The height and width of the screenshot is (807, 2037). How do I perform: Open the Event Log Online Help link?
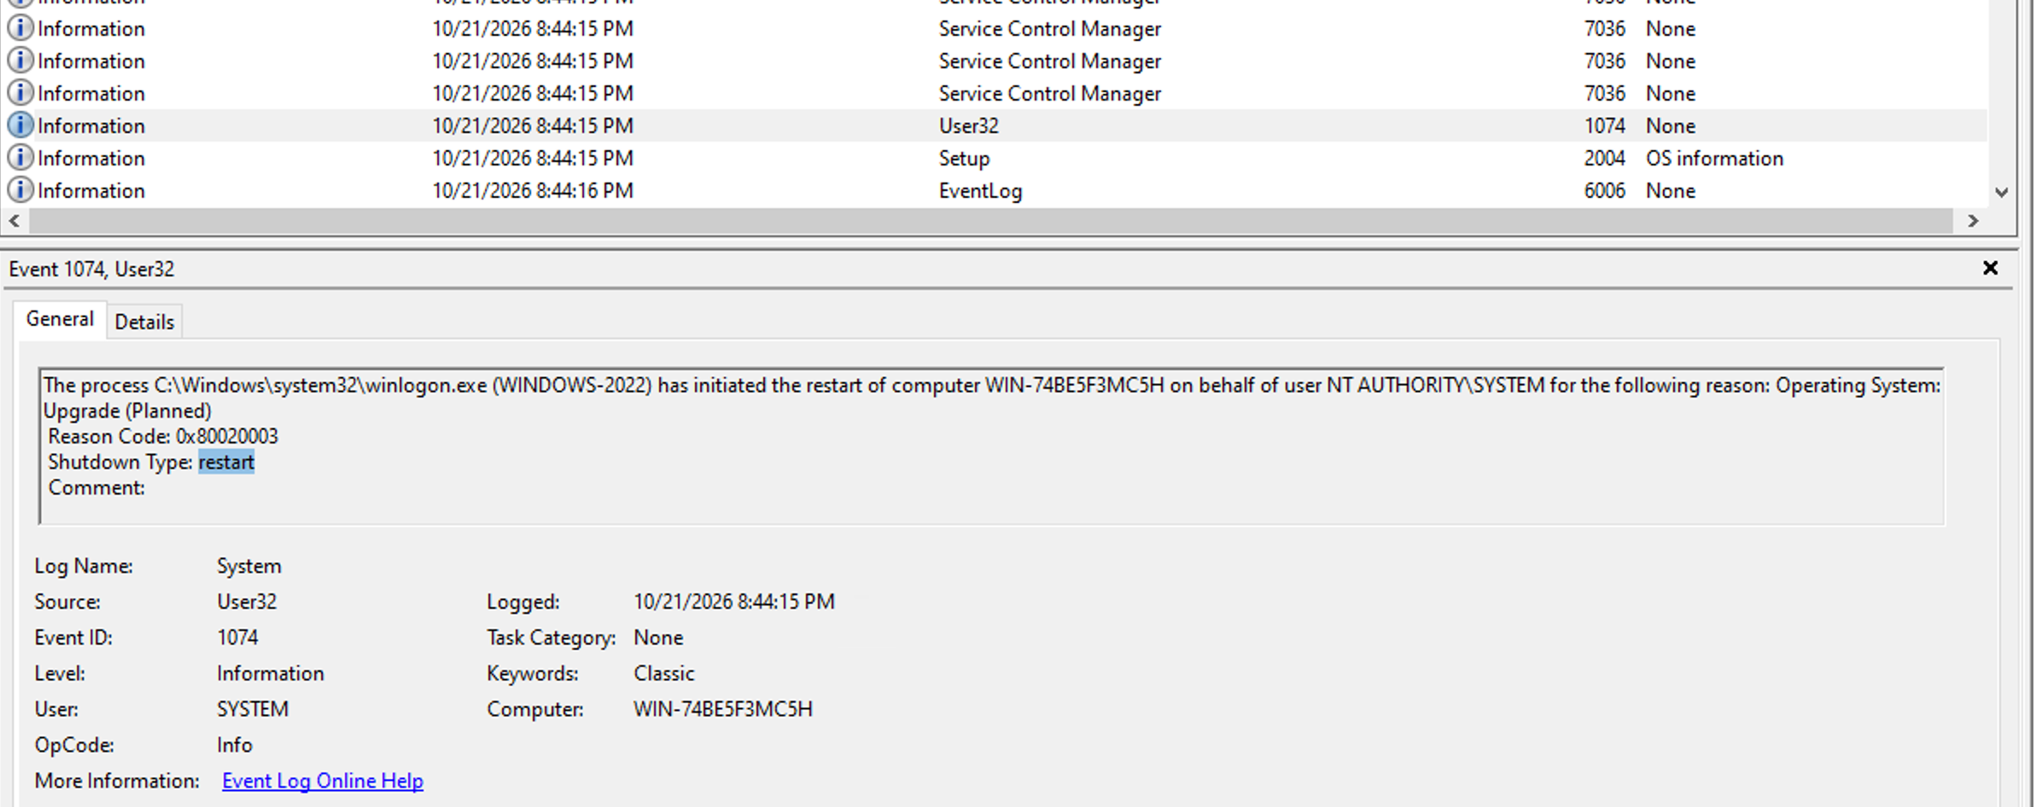coord(323,781)
